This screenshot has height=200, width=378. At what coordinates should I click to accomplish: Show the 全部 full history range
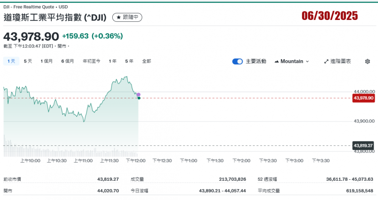147,61
